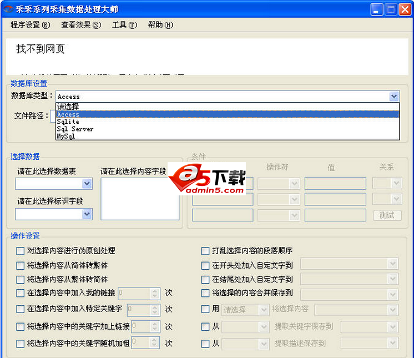Enable 将选择内容从简体转繁体 checkbox
This screenshot has height=358, width=414.
point(21,265)
